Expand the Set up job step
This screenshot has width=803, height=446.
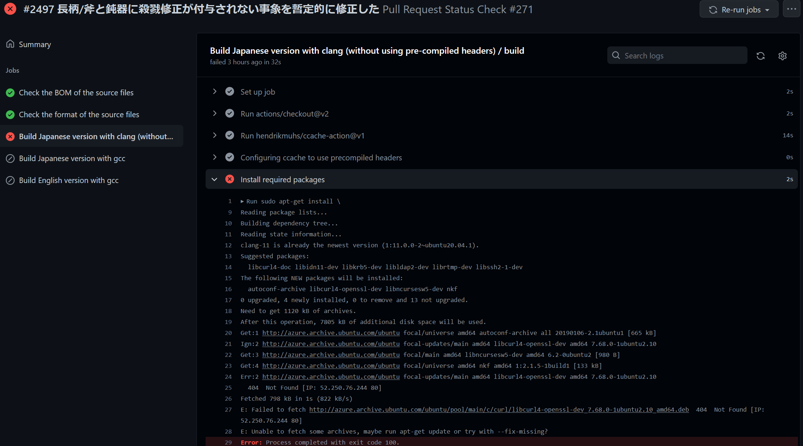[215, 91]
